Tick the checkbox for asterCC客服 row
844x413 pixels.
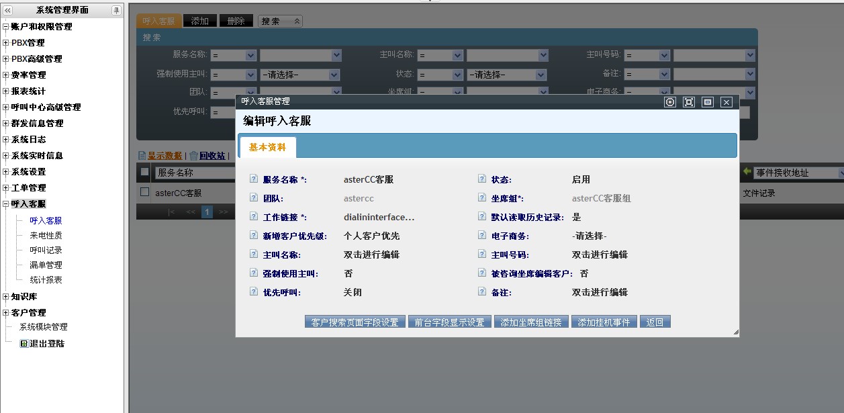[144, 192]
